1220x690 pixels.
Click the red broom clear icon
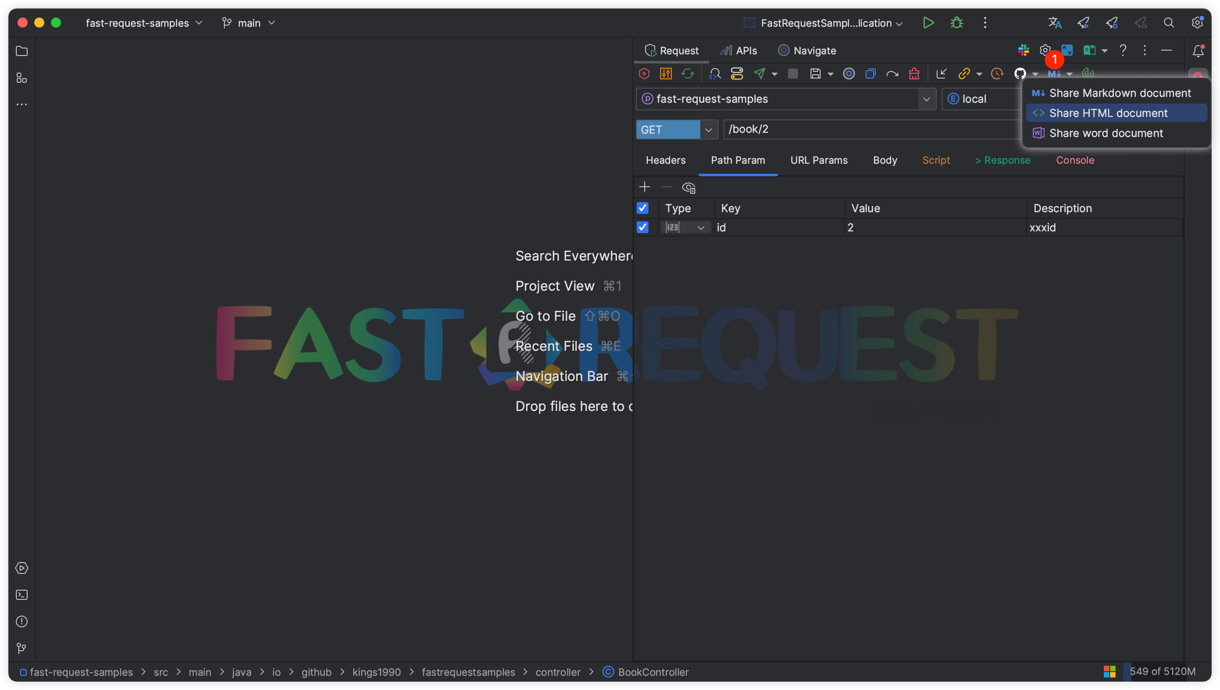click(x=914, y=74)
